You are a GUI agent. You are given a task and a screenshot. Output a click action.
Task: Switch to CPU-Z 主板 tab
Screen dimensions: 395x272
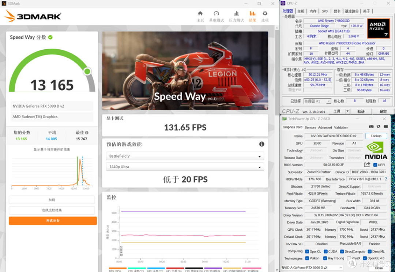pos(301,11)
